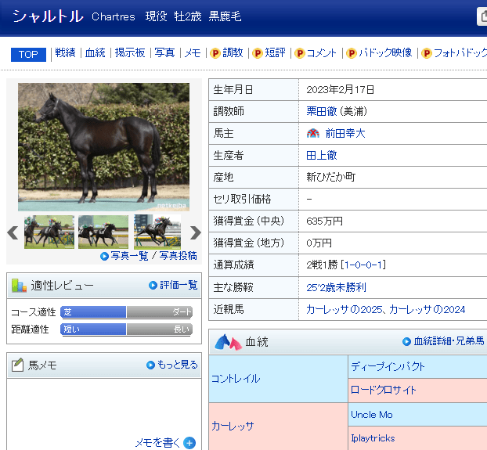Open dam カーレッサ link
This screenshot has height=450, width=487.
pos(233,426)
